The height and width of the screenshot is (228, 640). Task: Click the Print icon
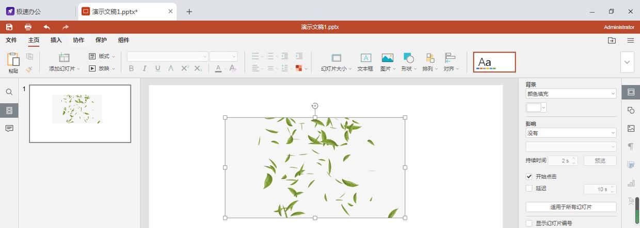(x=28, y=27)
